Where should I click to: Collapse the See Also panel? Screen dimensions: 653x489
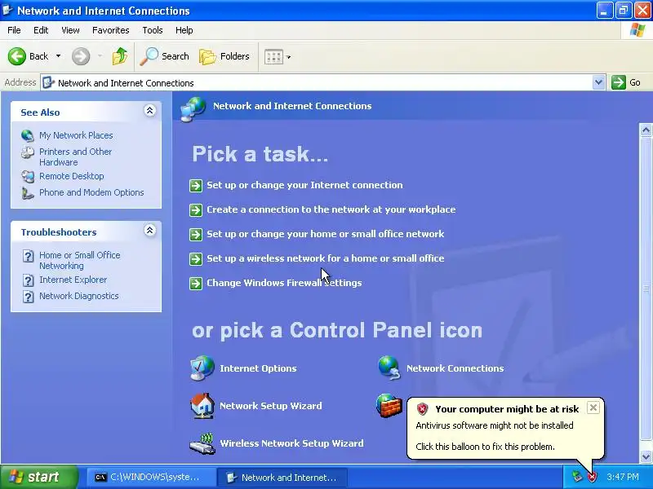pos(150,111)
